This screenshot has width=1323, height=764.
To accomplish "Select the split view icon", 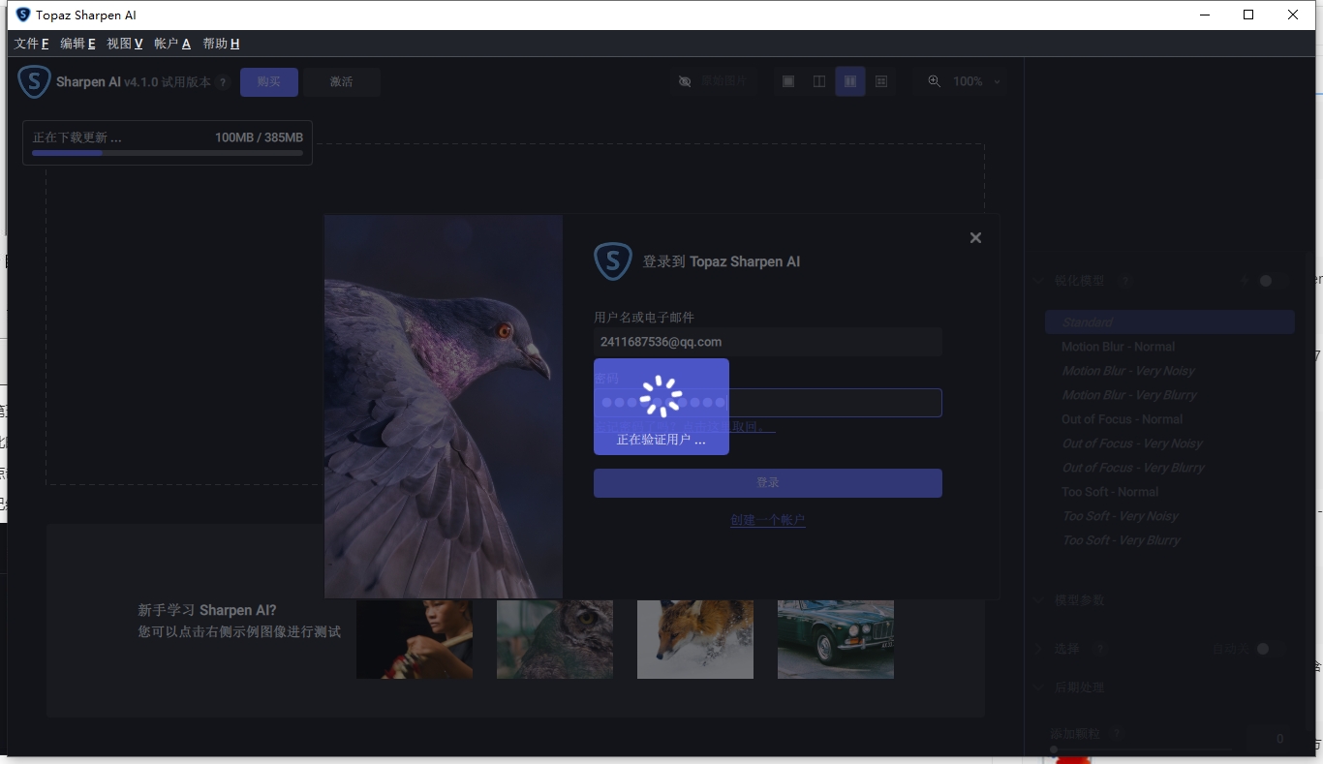I will (819, 81).
